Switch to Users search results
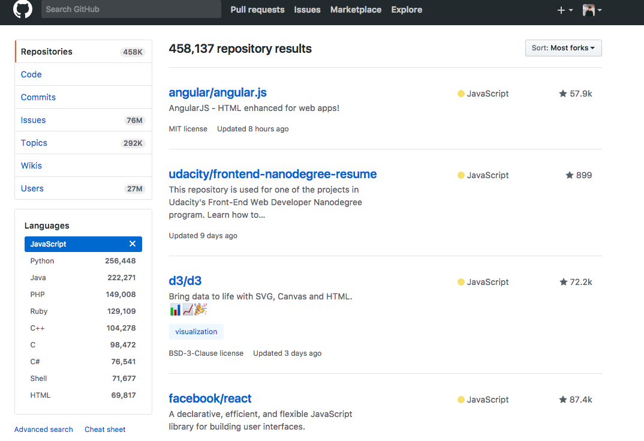The height and width of the screenshot is (441, 644). [83, 188]
